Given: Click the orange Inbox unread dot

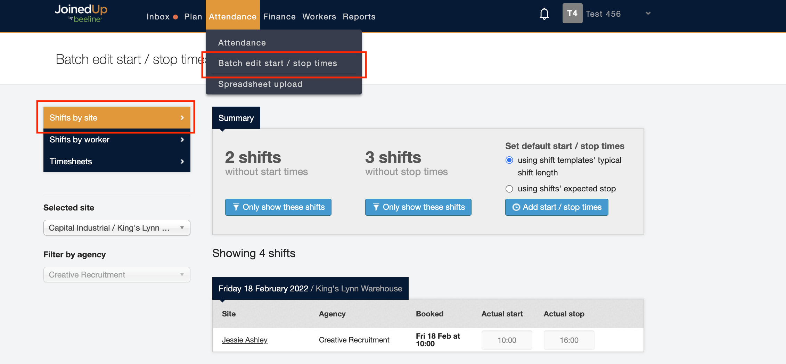Looking at the screenshot, I should pyautogui.click(x=175, y=17).
